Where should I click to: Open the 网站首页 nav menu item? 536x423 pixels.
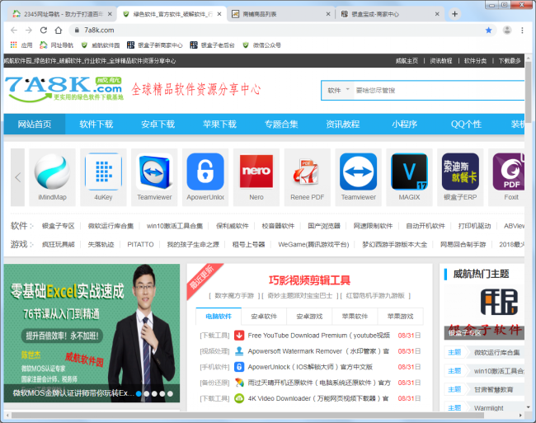pyautogui.click(x=35, y=124)
